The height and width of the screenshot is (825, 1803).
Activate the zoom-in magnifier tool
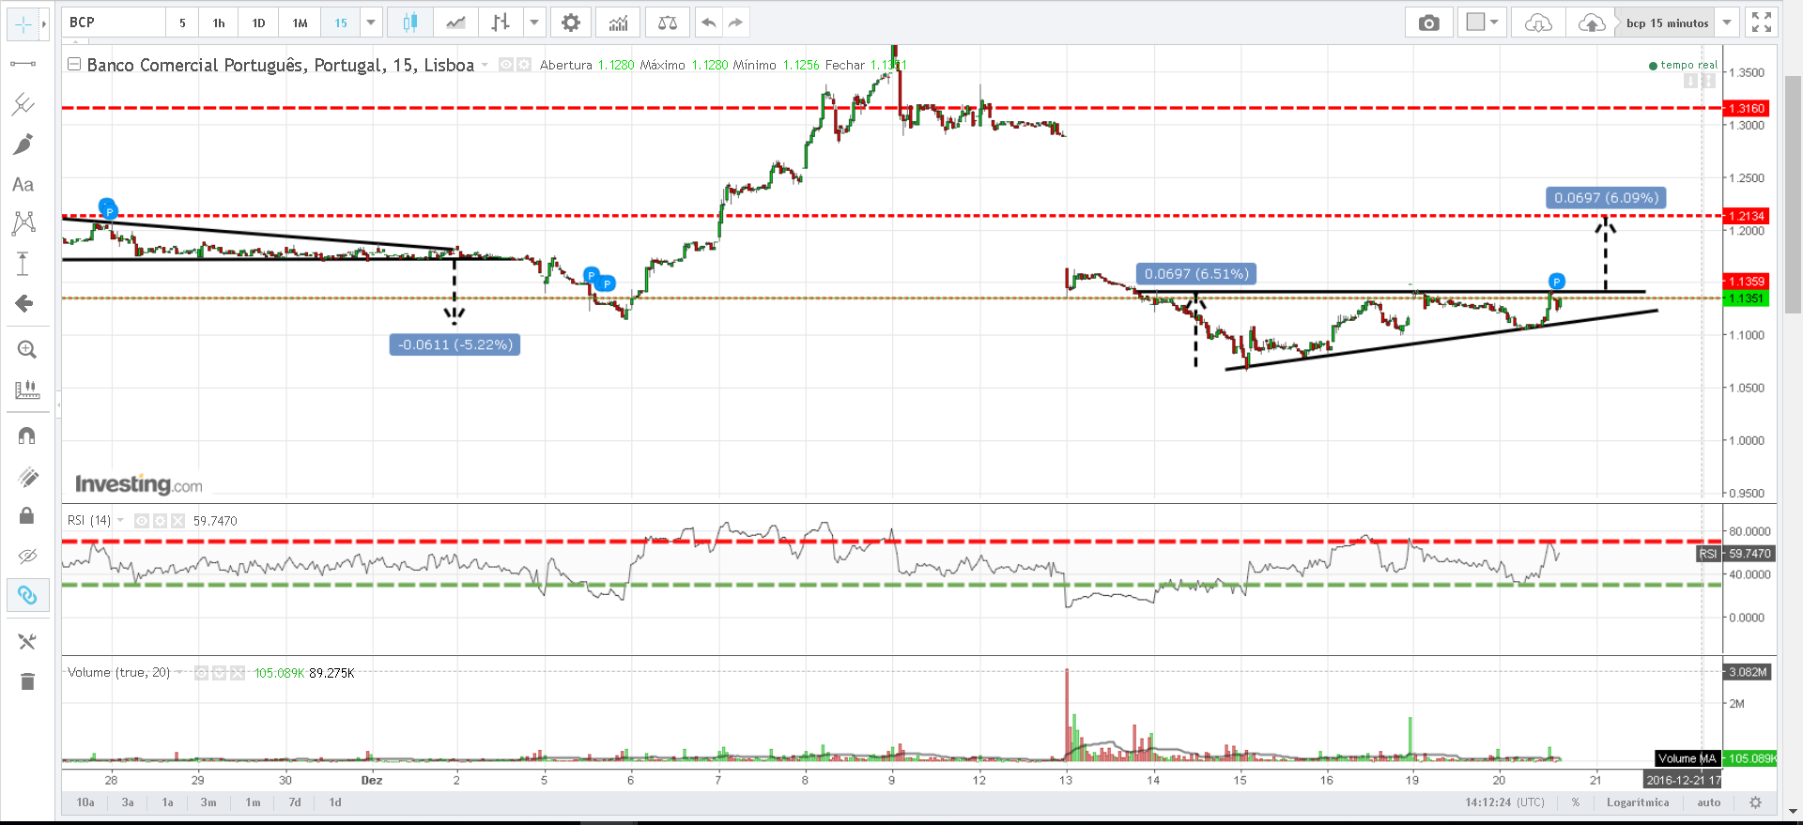27,350
